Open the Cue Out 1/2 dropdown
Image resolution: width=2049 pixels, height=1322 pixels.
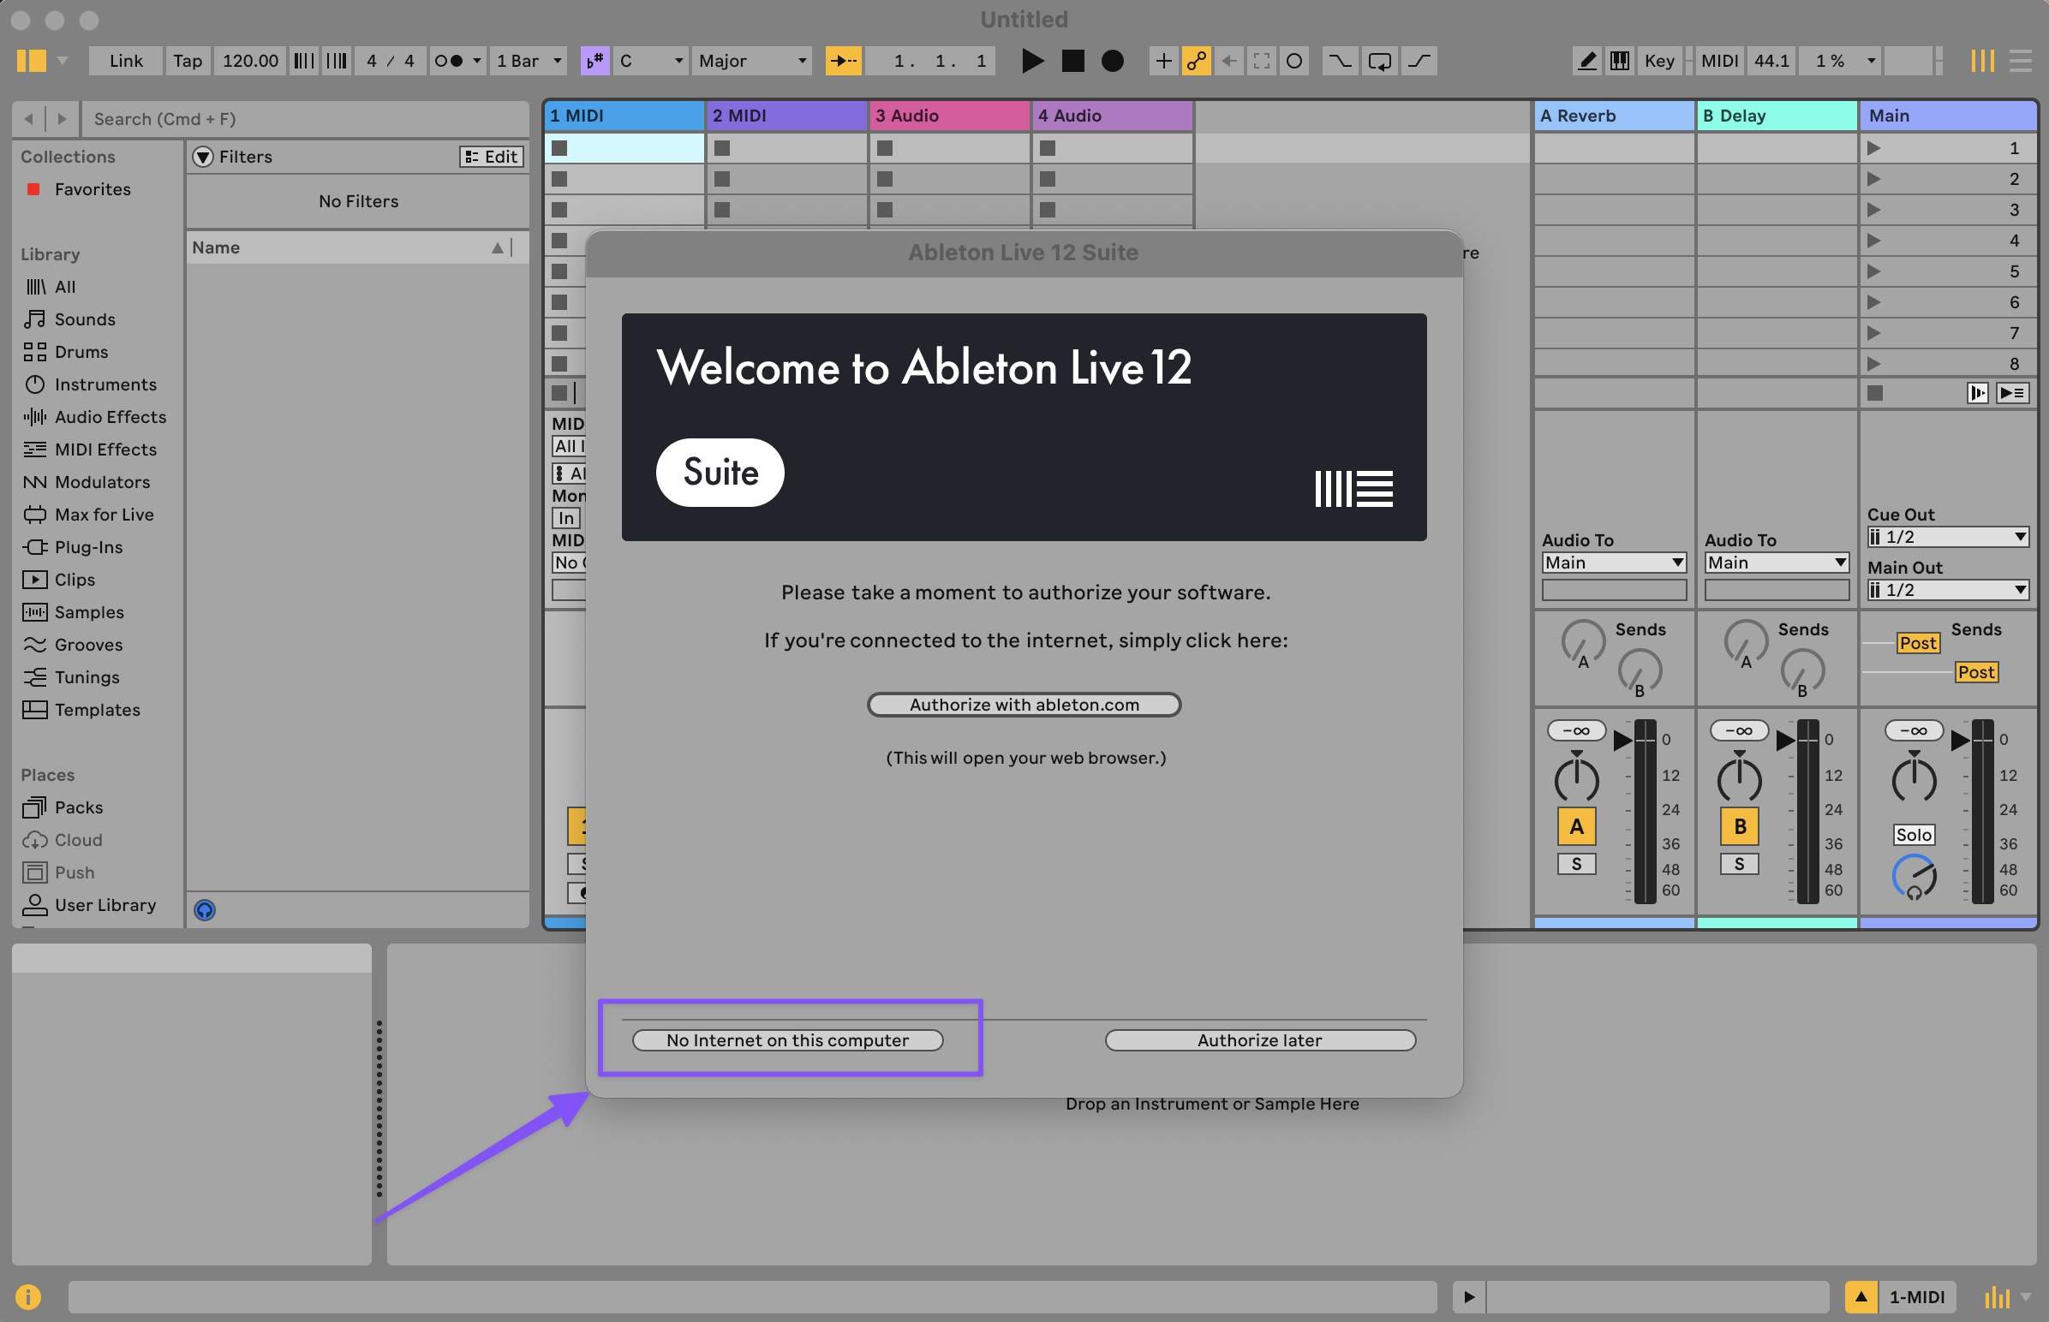pyautogui.click(x=1947, y=536)
